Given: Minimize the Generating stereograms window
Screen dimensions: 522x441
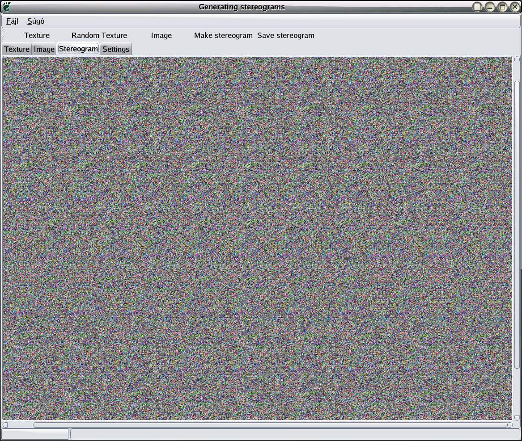Looking at the screenshot, I should coord(490,7).
